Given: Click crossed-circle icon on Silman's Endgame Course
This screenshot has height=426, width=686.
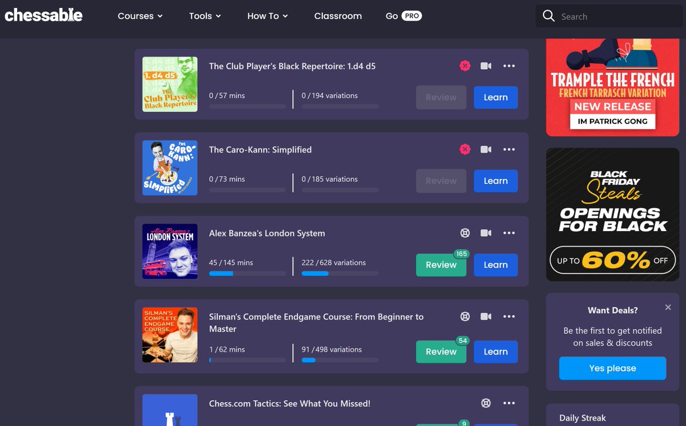Looking at the screenshot, I should tap(465, 316).
